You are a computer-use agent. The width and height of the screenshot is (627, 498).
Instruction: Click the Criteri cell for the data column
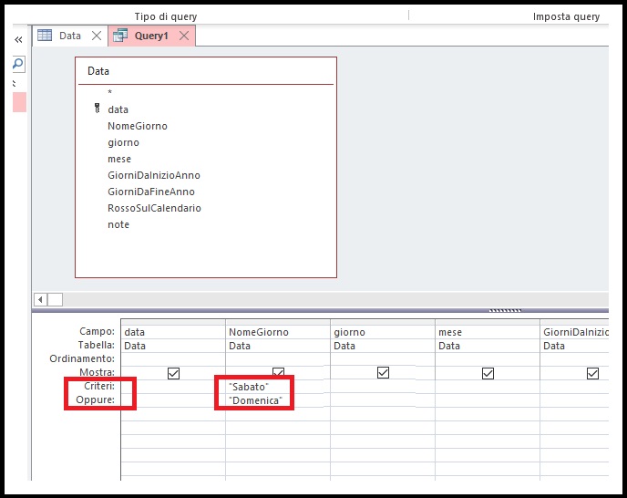(173, 387)
